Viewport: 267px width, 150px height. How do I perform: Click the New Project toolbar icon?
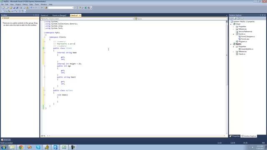(4, 8)
